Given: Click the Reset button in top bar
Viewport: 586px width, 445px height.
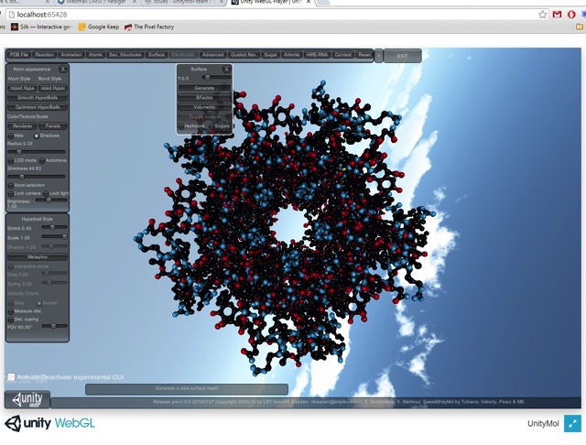Looking at the screenshot, I should [364, 55].
